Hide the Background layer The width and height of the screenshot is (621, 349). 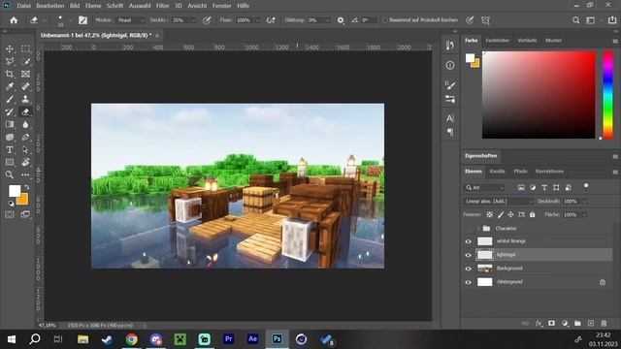pos(468,269)
